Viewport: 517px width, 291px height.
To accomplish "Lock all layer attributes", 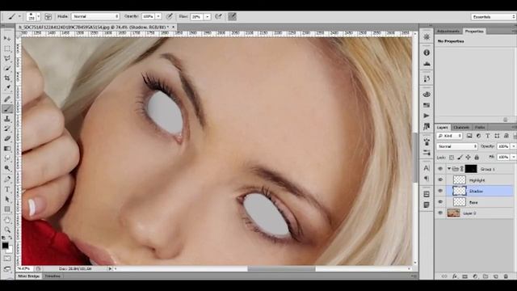I will [x=477, y=158].
